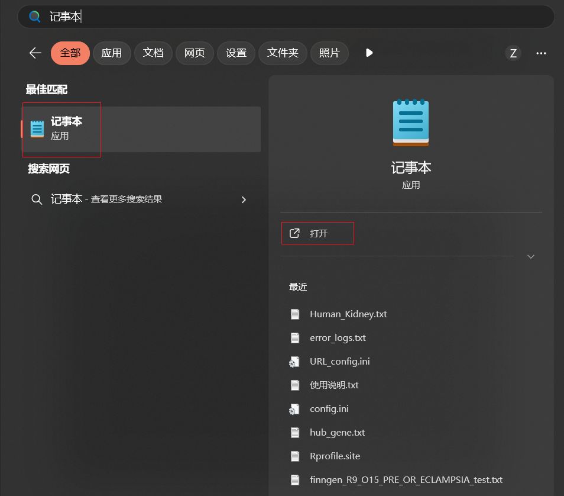Click the gear file icon for URL_config.ini

tap(294, 362)
